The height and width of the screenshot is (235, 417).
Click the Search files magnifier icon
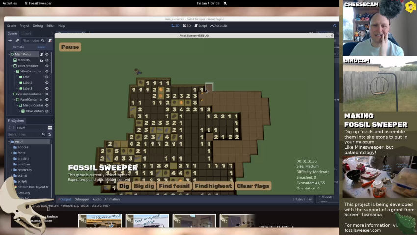click(44, 134)
